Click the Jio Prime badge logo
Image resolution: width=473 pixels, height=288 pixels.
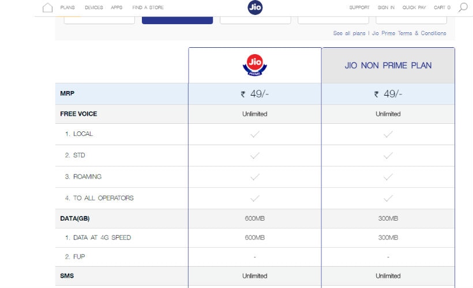tap(255, 65)
